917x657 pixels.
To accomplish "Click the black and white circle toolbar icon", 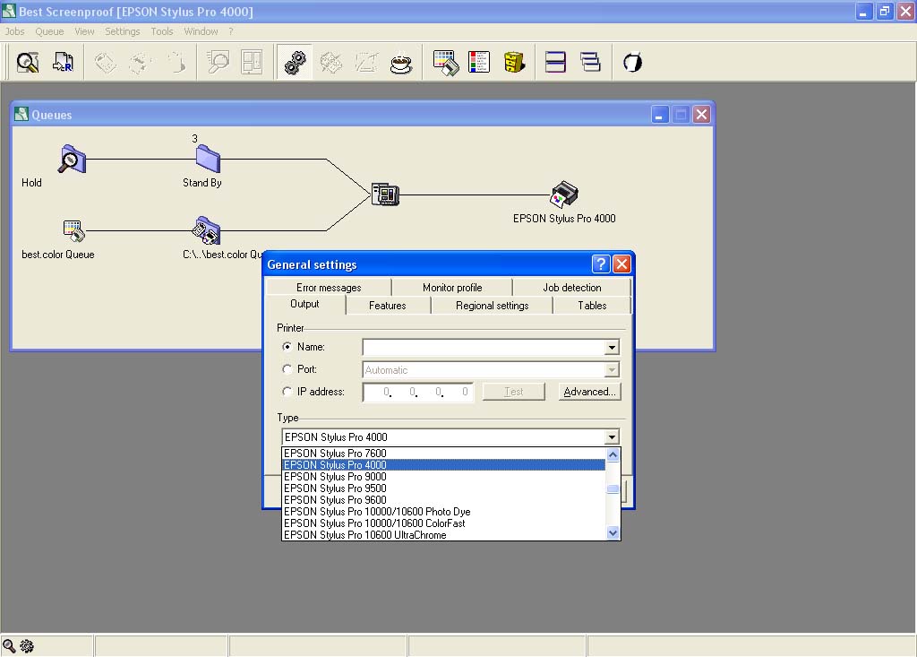I will click(632, 62).
